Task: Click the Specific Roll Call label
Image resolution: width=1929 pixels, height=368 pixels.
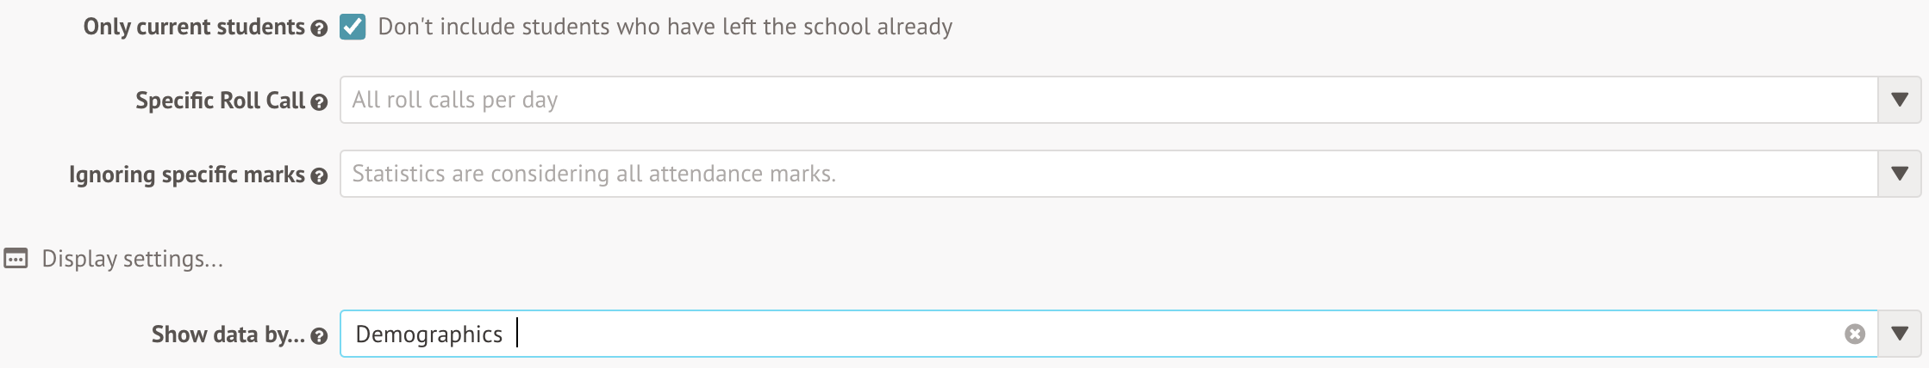Action: (220, 101)
